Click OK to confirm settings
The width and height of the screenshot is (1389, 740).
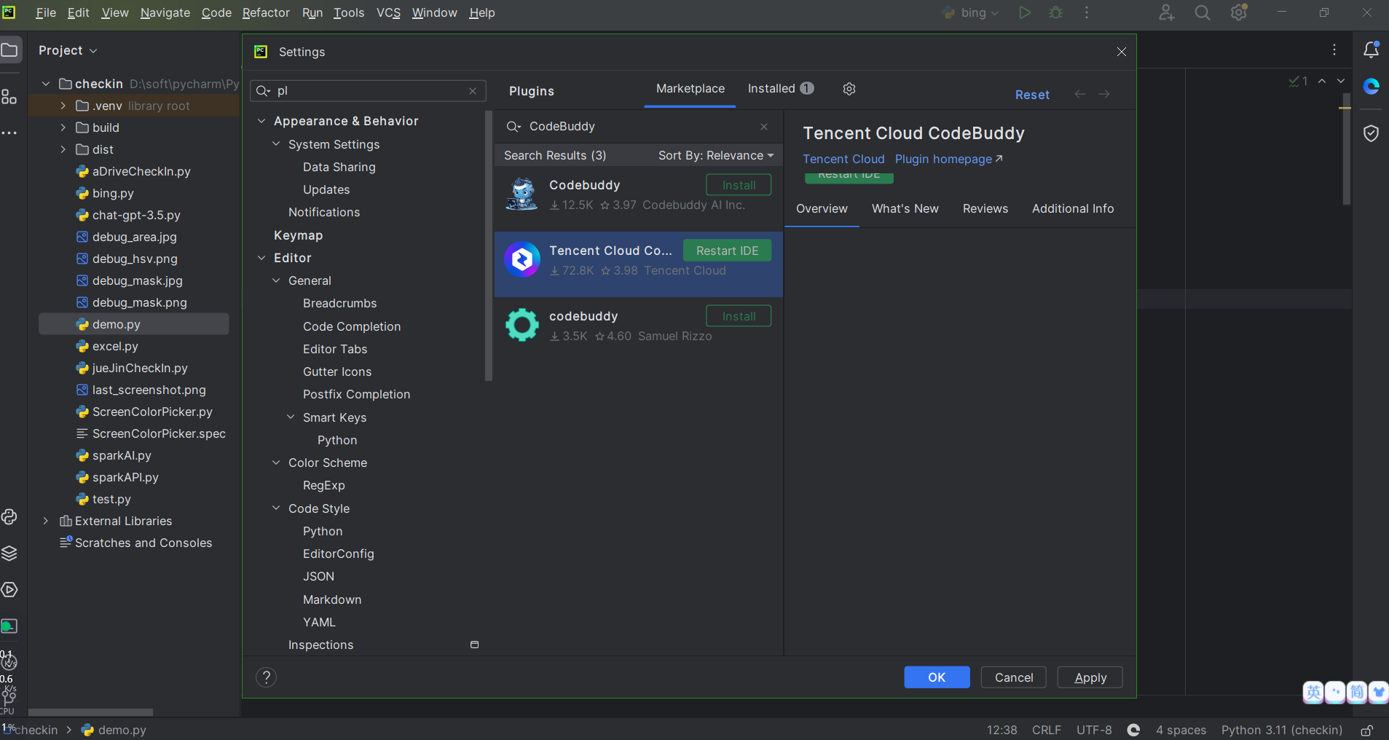click(937, 677)
